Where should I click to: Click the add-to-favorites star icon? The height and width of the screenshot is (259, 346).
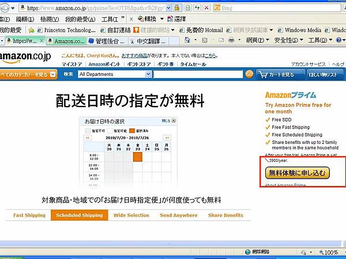point(31,30)
